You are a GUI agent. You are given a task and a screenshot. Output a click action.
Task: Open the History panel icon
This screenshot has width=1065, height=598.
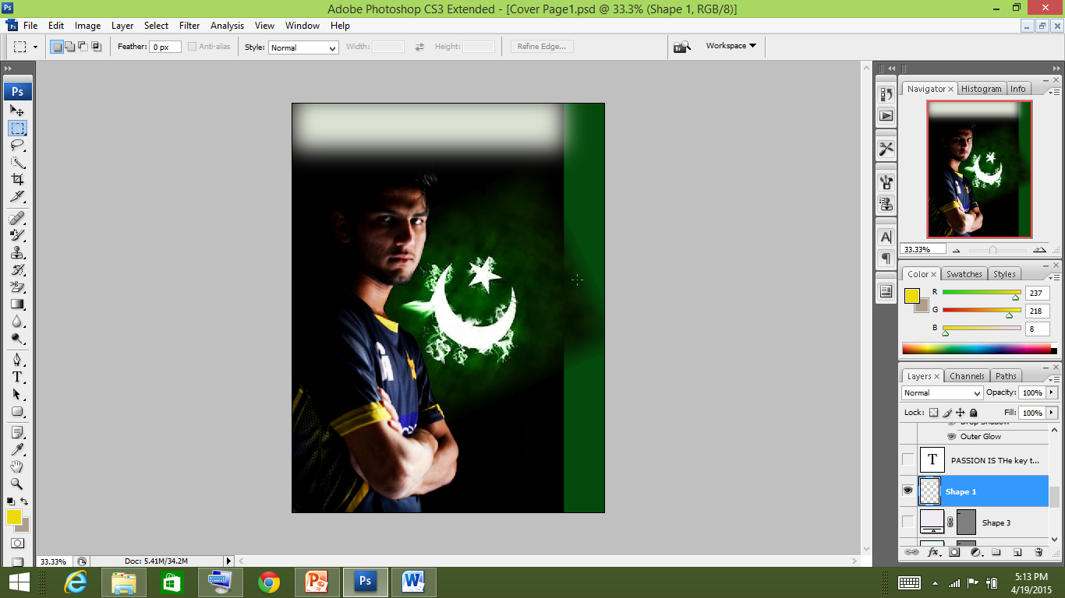[886, 94]
